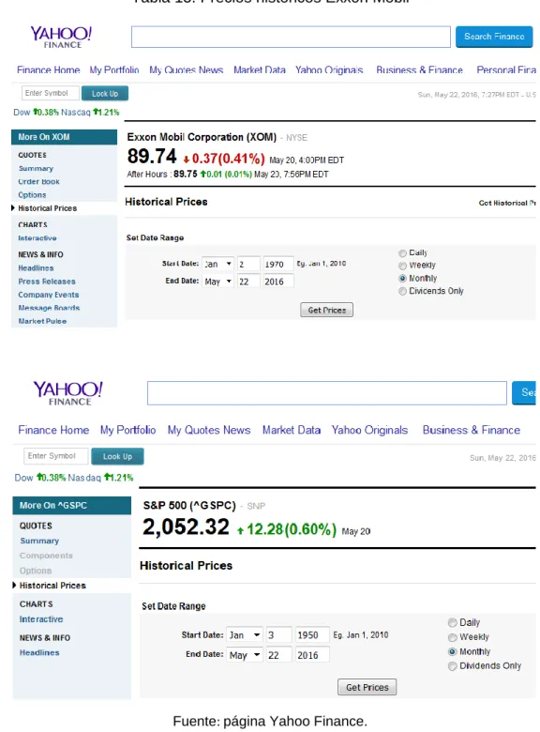Click the Yahoo Finance logo in the S&P 500 screenshot
The height and width of the screenshot is (732, 540).
pyautogui.click(x=68, y=393)
